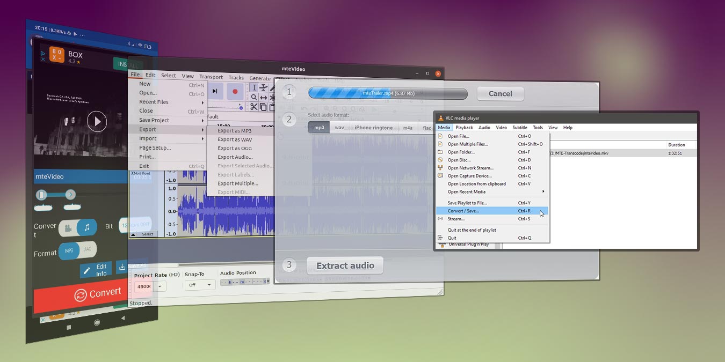Select the Draw tool pencil icon

[272, 87]
